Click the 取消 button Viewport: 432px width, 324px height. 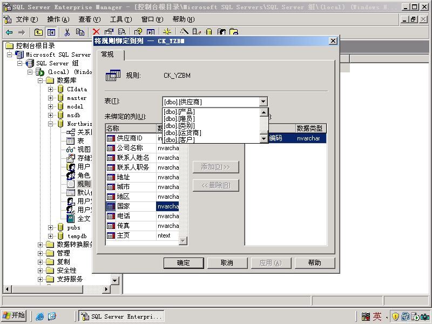click(x=227, y=263)
